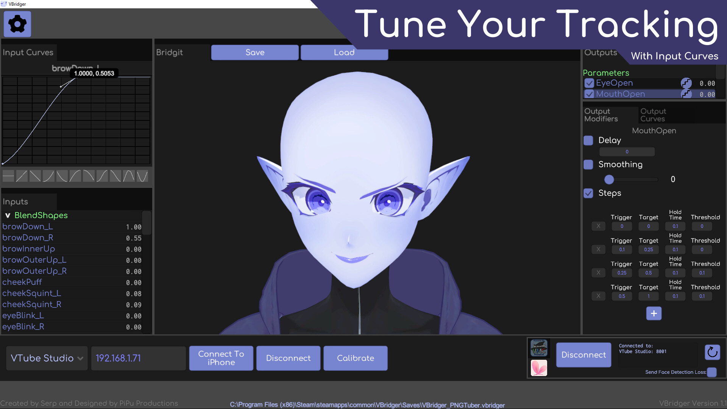Click the Add Step plus button
This screenshot has width=727, height=409.
pyautogui.click(x=654, y=313)
